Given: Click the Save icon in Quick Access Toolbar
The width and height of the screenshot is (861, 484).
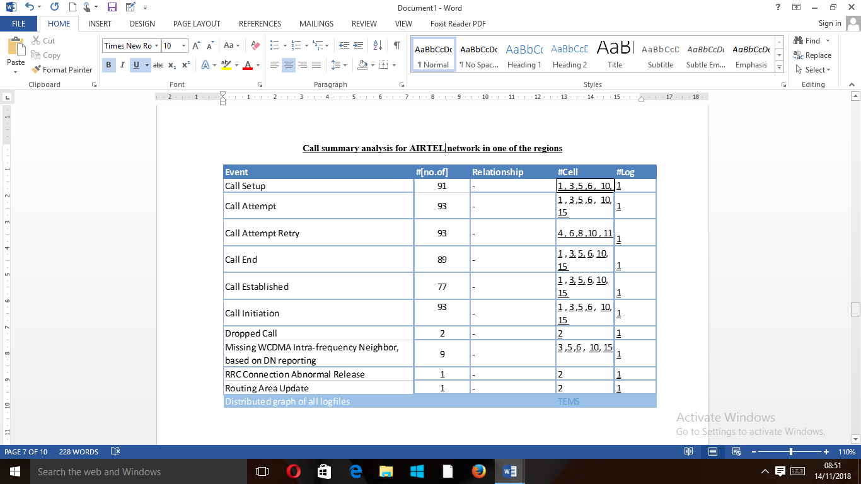Looking at the screenshot, I should click(x=112, y=8).
